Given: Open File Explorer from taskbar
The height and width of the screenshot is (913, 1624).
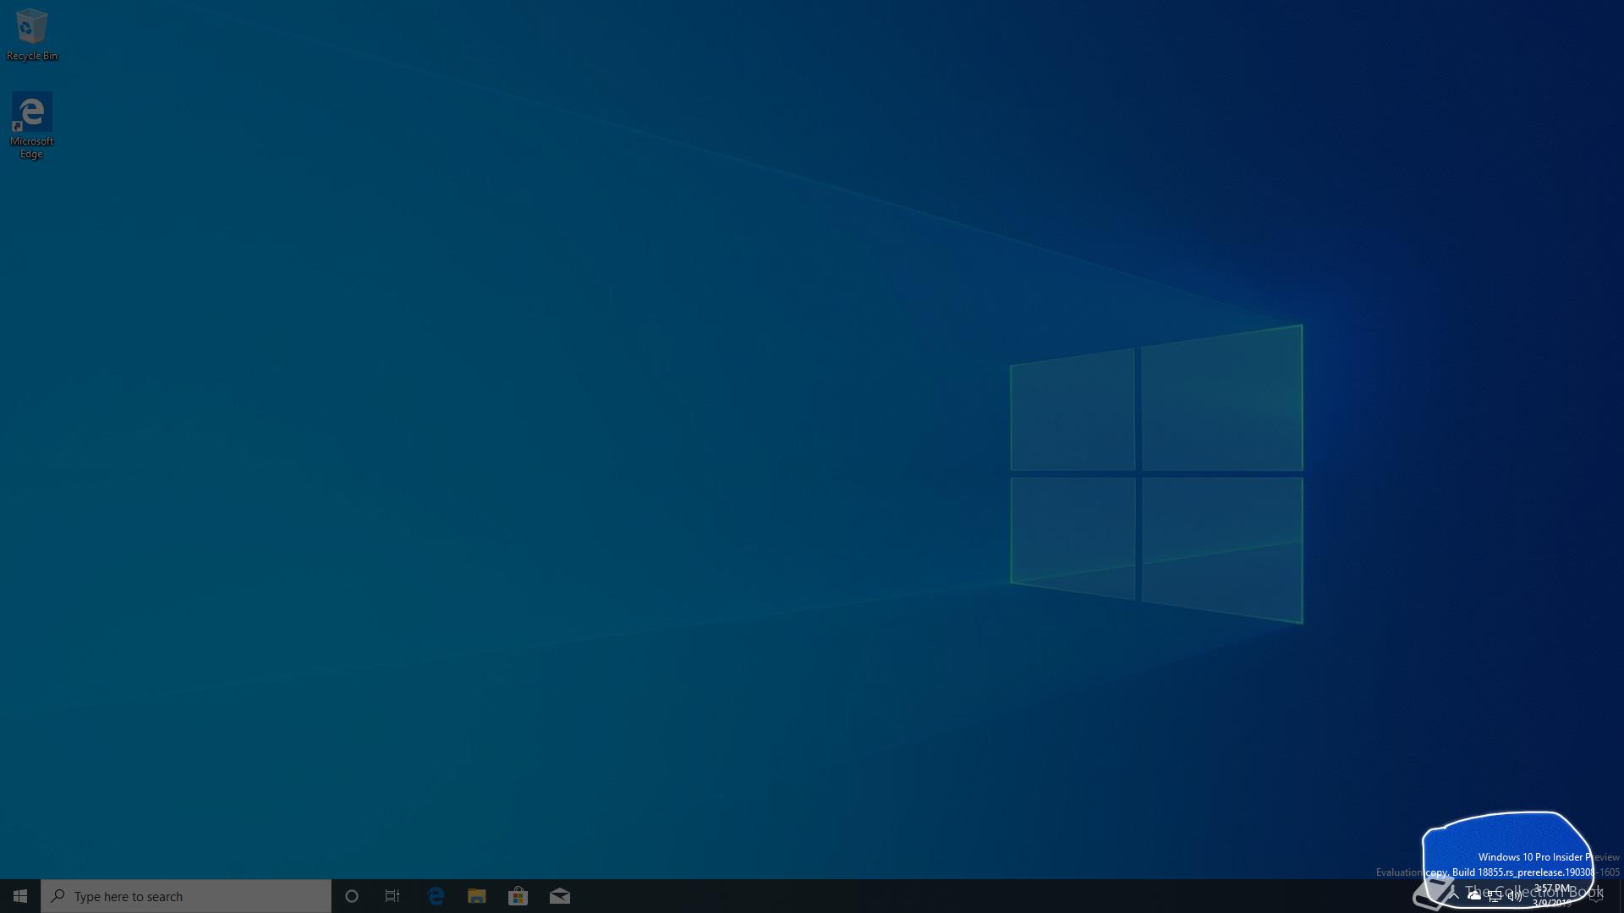Looking at the screenshot, I should 477,896.
